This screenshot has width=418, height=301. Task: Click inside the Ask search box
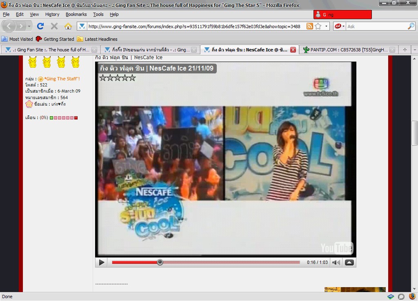pyautogui.click(x=376, y=27)
